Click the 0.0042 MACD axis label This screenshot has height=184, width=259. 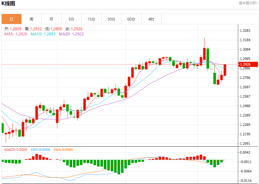click(245, 152)
